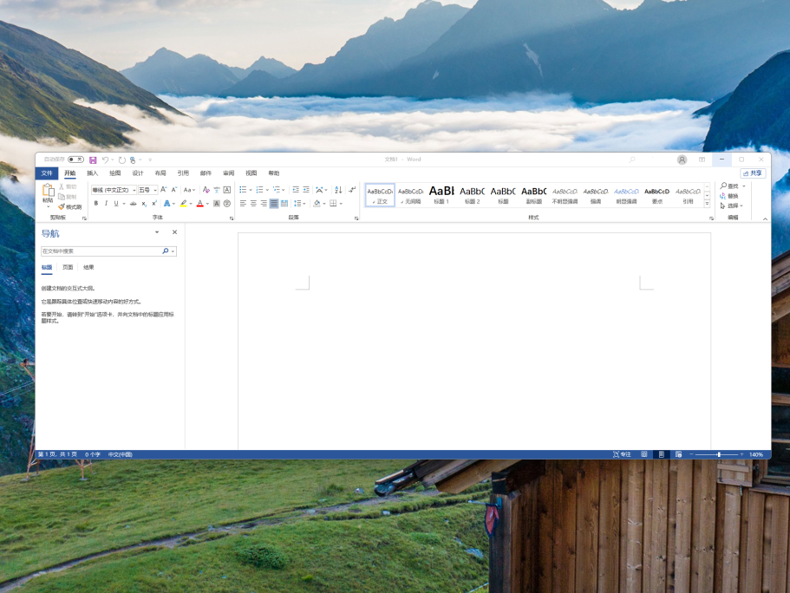Expand the styles gallery more arrow
Viewport: 790px width, 593px height.
tap(707, 204)
